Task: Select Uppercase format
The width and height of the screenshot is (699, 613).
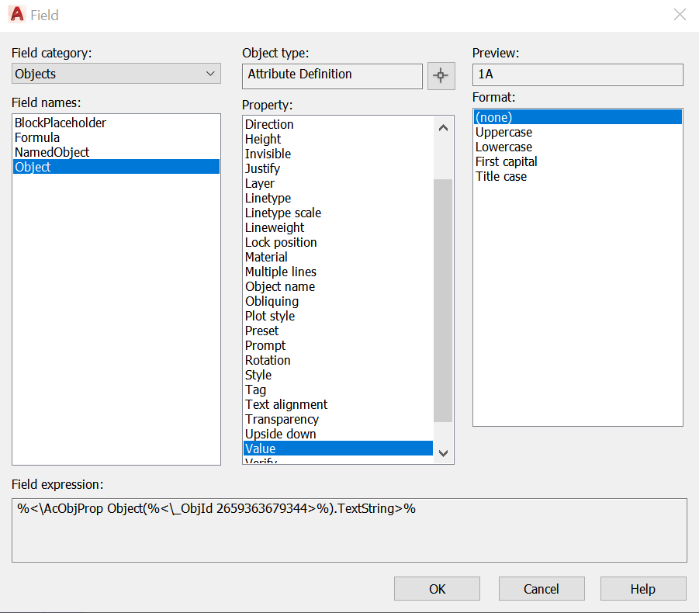Action: point(578,132)
